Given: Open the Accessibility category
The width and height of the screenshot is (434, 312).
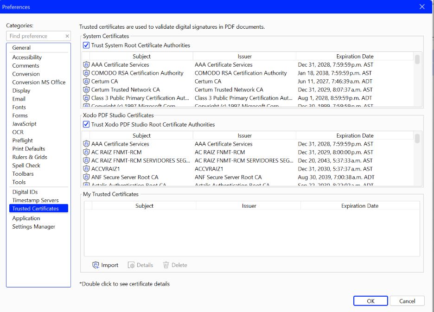Looking at the screenshot, I should [38, 57].
